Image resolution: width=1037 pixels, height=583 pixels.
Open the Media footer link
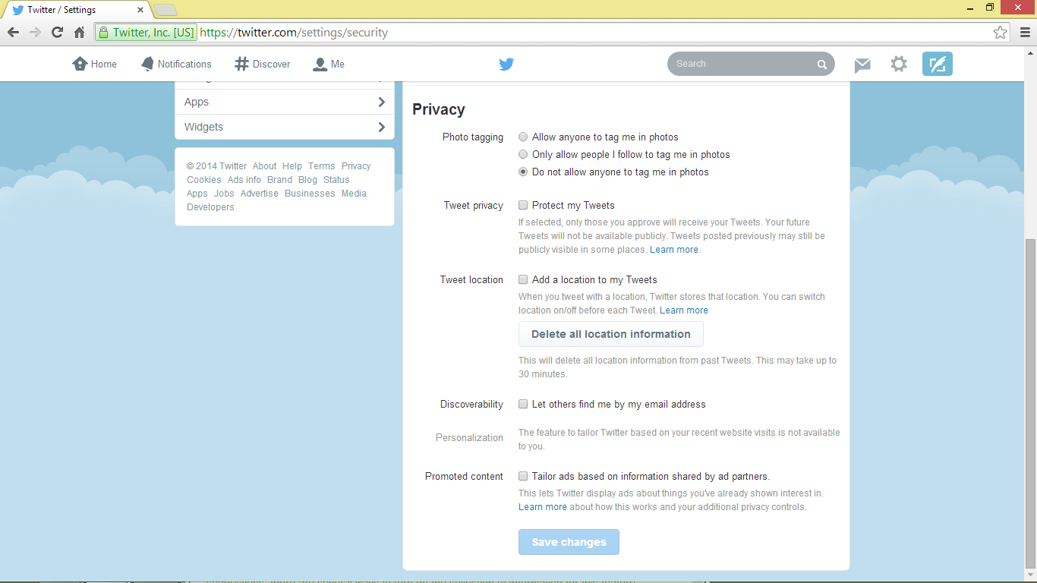click(354, 194)
